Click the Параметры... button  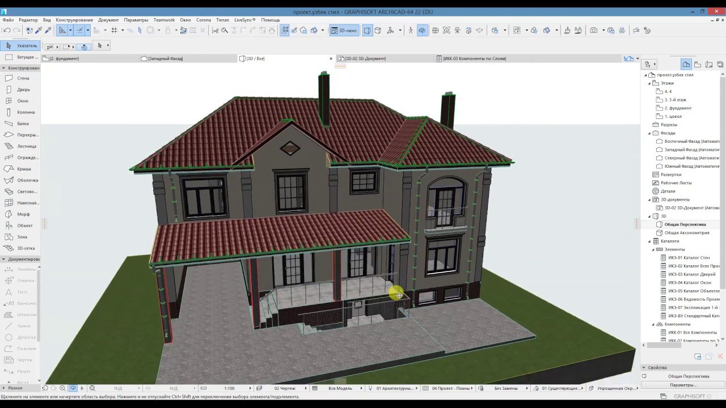[683, 385]
